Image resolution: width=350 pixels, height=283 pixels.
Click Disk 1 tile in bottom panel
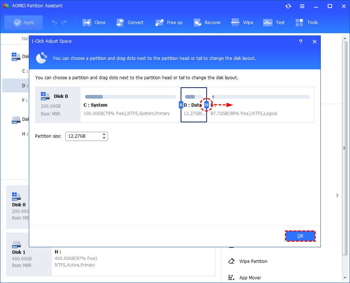29,254
